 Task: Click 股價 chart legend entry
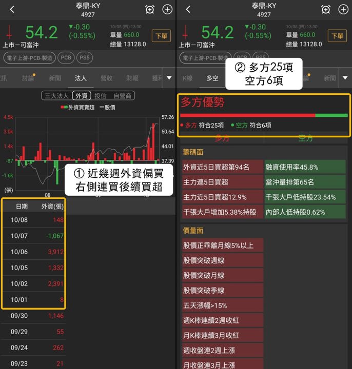107,107
